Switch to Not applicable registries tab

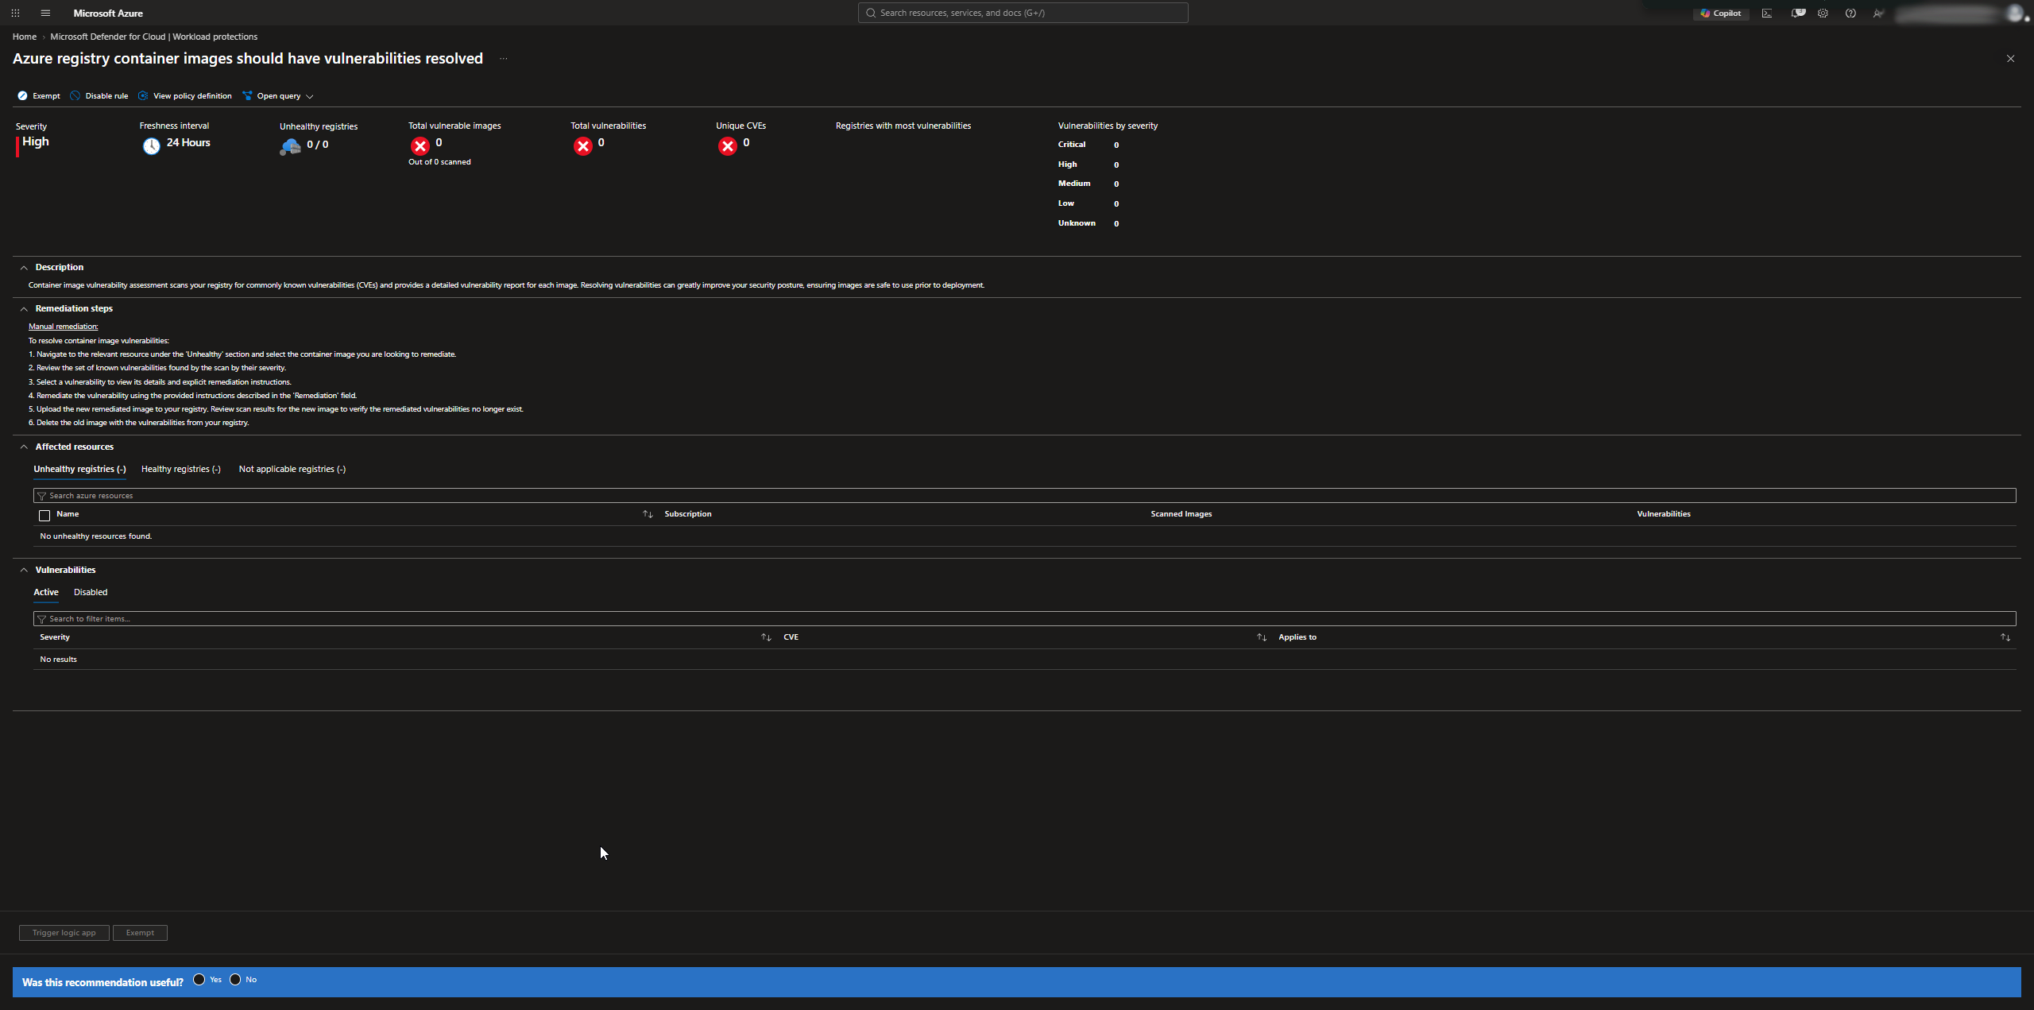[x=292, y=469]
